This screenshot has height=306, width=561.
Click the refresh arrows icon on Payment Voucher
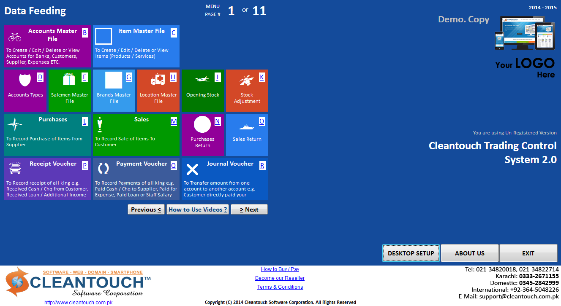[x=103, y=169]
